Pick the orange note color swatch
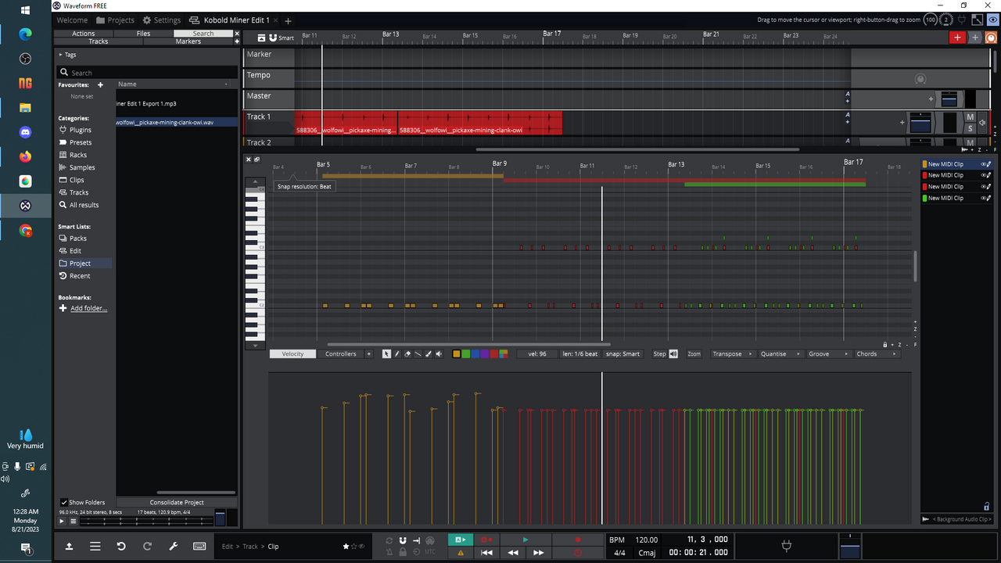 [x=457, y=354]
